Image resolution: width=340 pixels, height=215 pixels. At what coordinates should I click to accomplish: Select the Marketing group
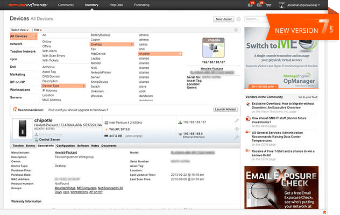(x=18, y=74)
